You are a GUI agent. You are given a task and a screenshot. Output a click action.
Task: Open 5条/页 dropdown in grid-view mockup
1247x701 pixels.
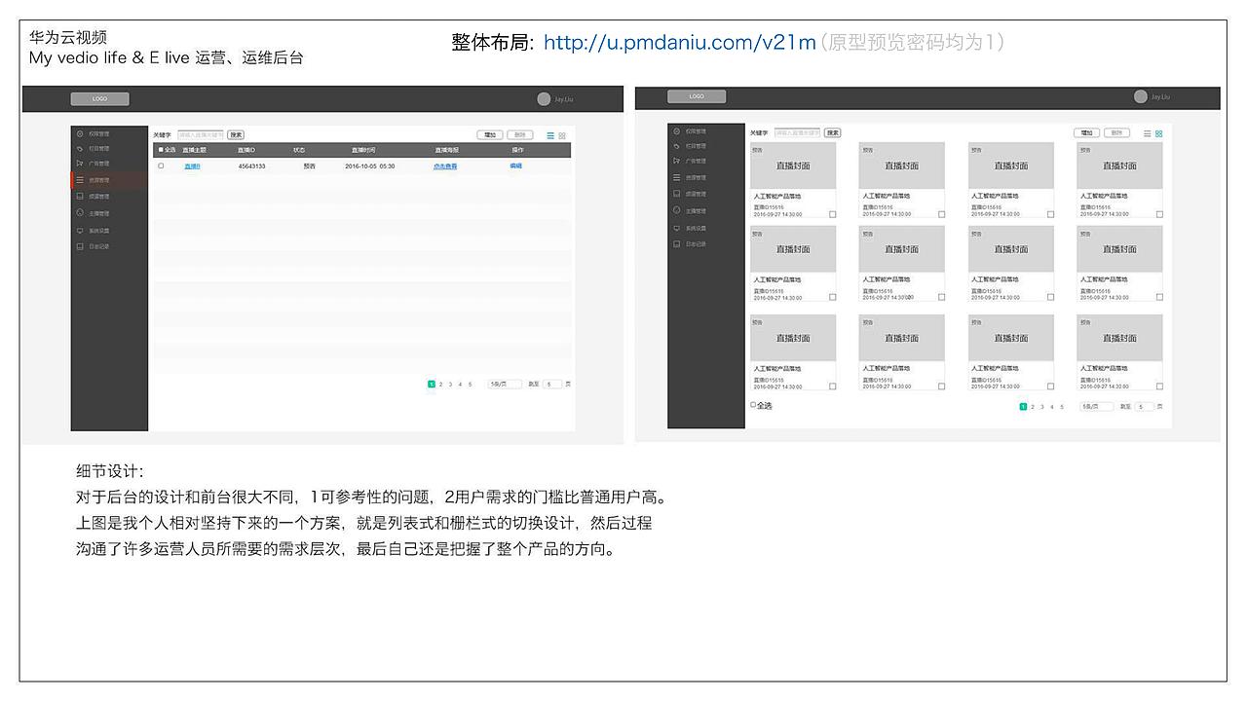point(1097,407)
